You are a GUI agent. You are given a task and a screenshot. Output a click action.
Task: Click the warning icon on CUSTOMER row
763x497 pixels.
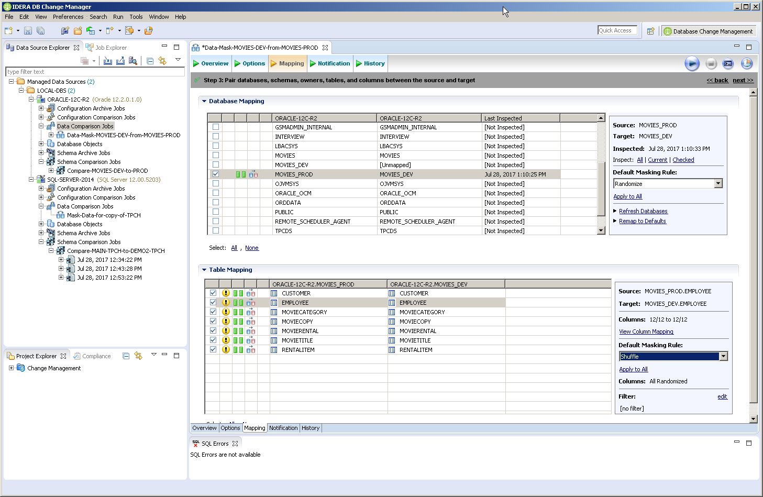(226, 293)
